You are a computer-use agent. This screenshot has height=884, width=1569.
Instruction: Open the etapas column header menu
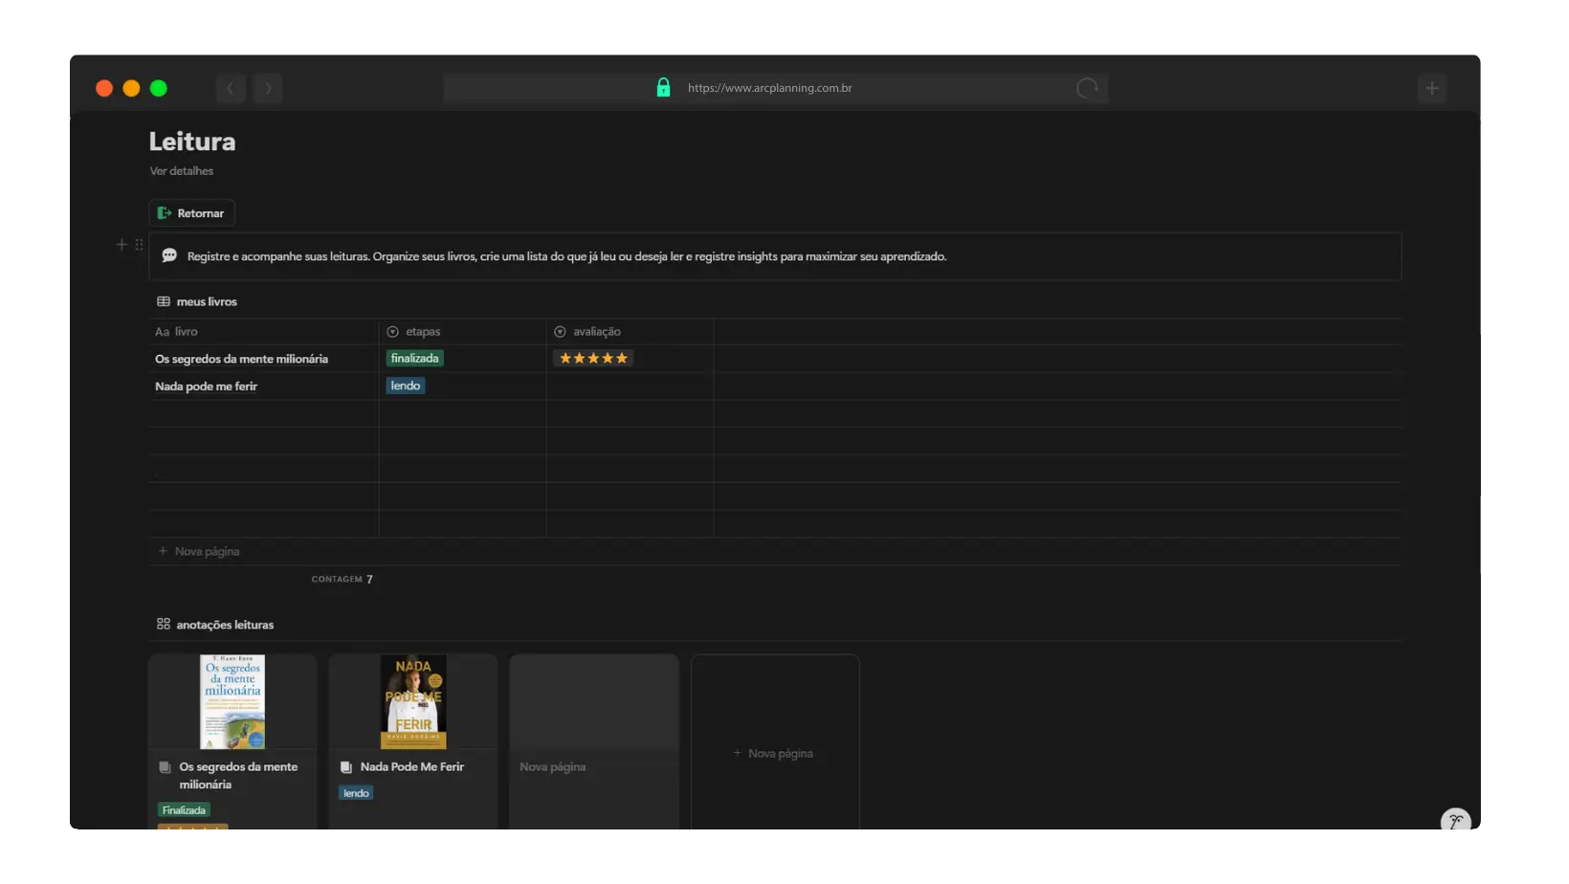pyautogui.click(x=422, y=332)
